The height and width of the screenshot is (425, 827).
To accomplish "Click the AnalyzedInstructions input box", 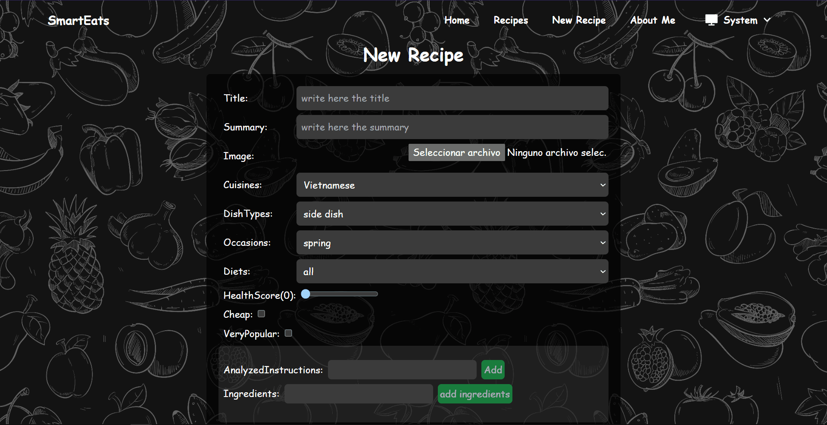I will pyautogui.click(x=402, y=370).
